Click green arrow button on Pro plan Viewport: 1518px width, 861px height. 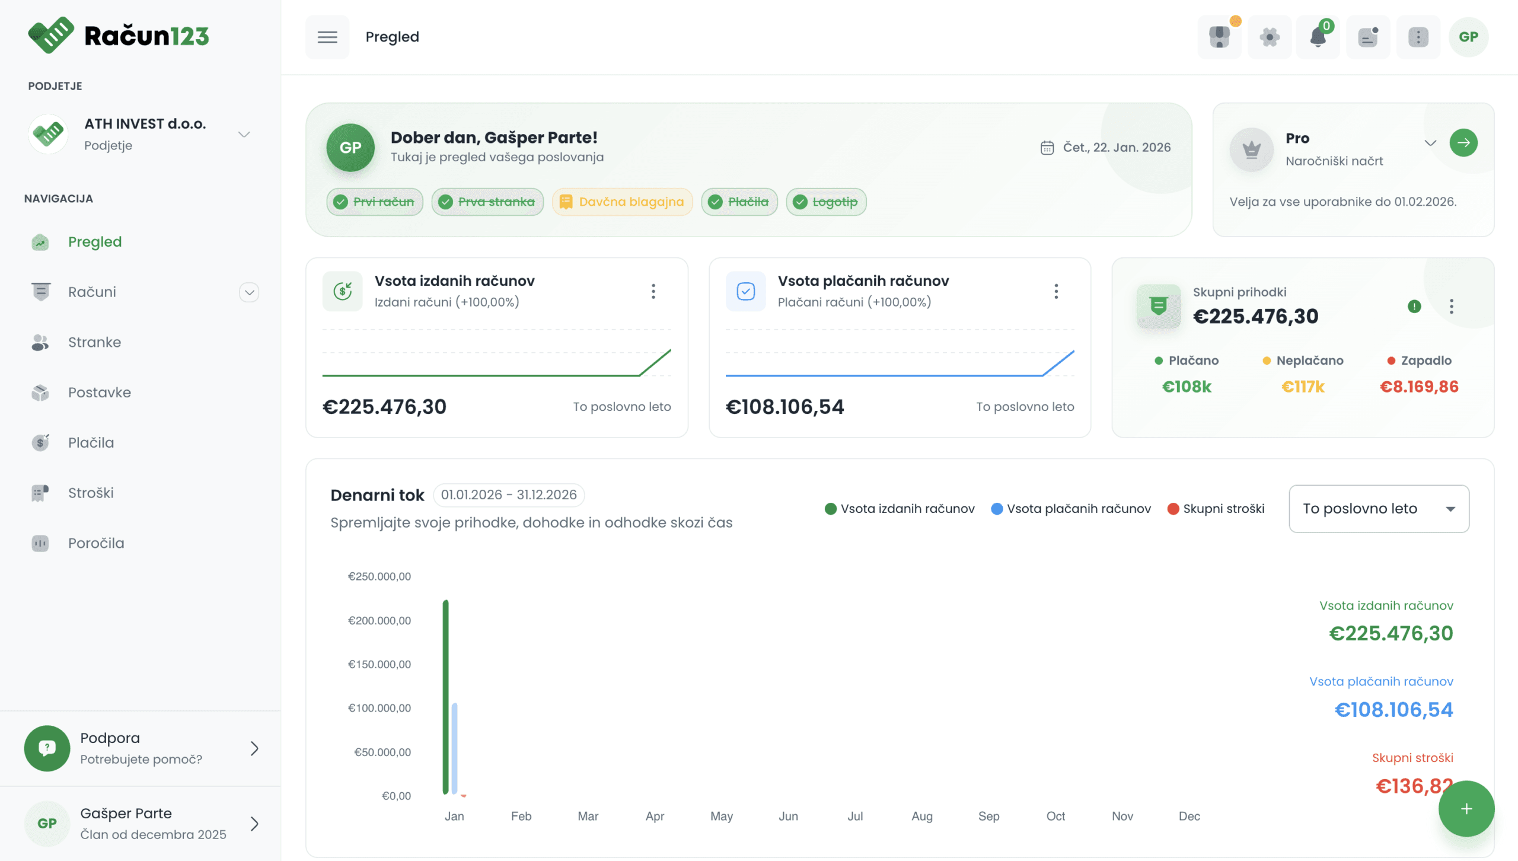pos(1463,142)
